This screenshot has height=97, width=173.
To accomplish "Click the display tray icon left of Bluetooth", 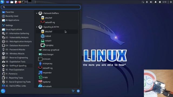I will point(143,2).
